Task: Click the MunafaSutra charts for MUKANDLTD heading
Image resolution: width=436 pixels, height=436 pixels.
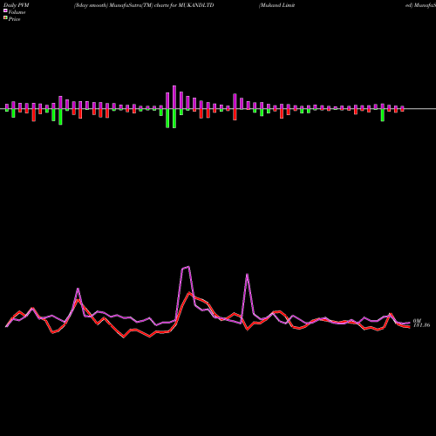Action: (144, 5)
